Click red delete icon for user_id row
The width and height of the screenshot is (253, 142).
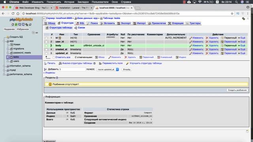click(x=207, y=42)
